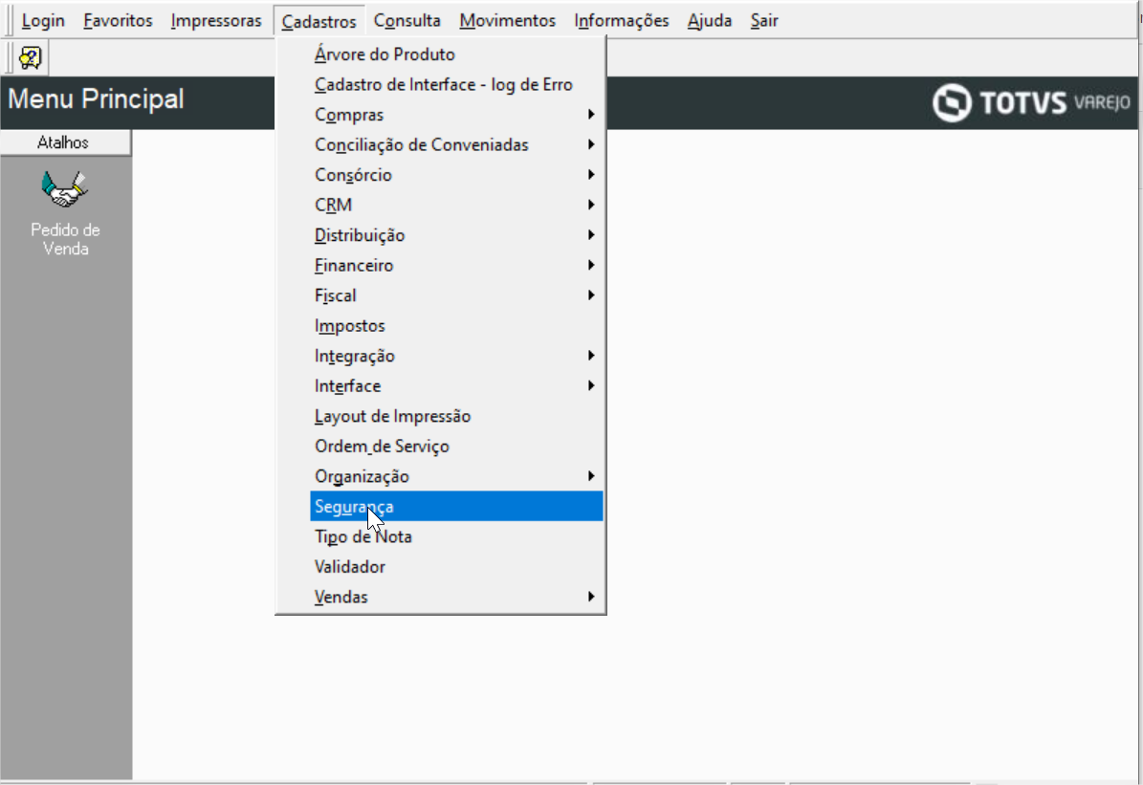
Task: Open the Informações menu
Action: pos(621,20)
